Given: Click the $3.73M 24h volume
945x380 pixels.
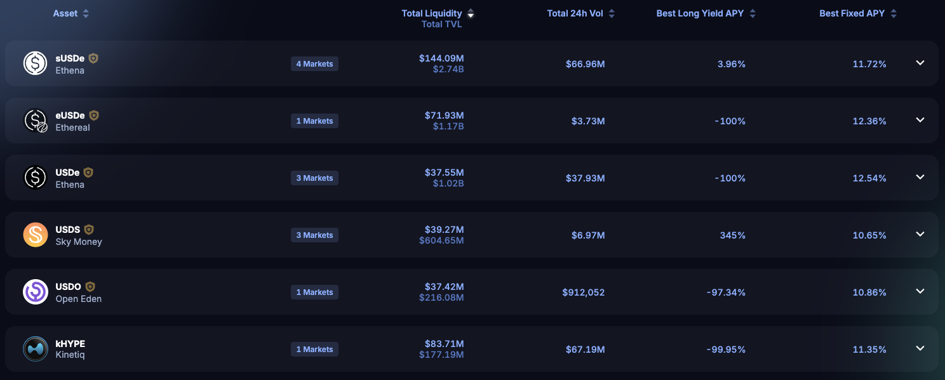Looking at the screenshot, I should [588, 121].
